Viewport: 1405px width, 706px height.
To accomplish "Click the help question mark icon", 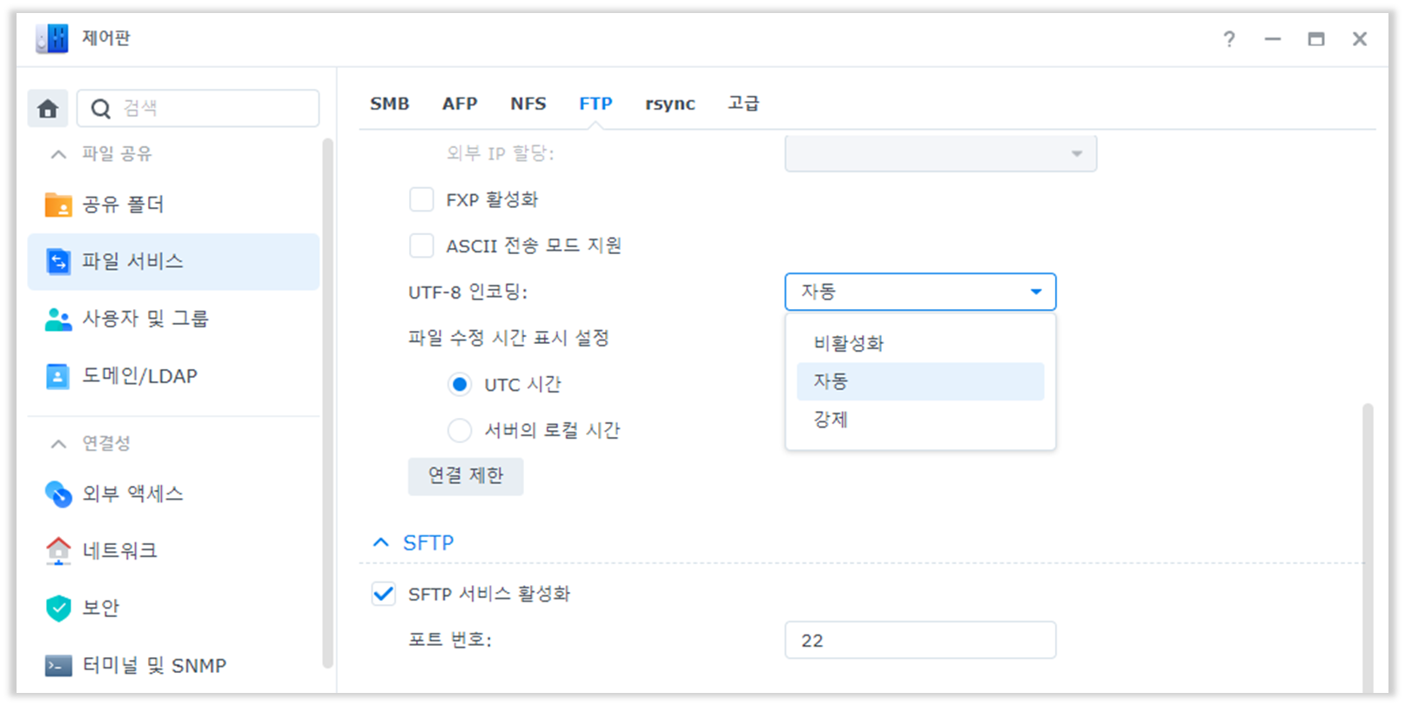I will (x=1229, y=39).
